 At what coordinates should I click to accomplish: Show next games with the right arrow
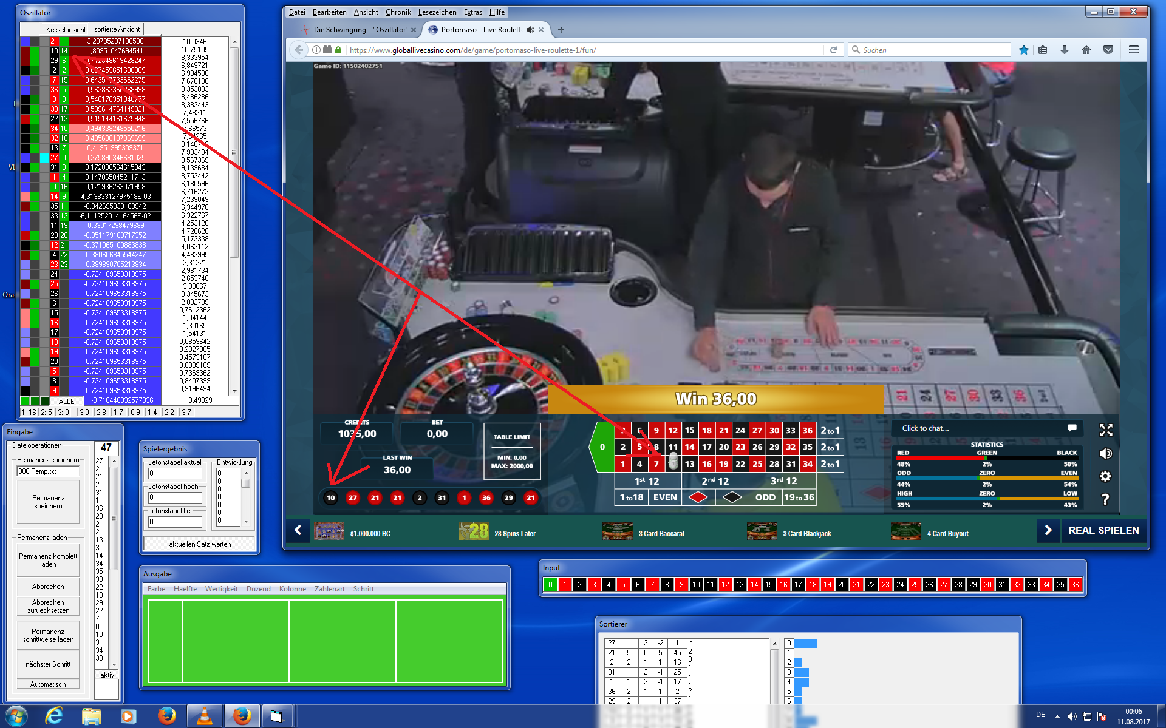pos(1048,530)
